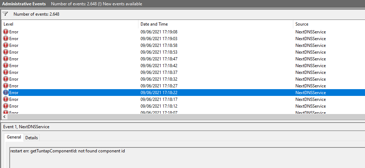Click NextDNSService source in 17:18:47 row
Image resolution: width=365 pixels, height=168 pixels.
[310, 59]
